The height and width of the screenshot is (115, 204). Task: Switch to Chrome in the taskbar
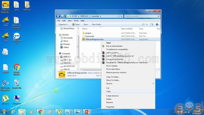40,112
